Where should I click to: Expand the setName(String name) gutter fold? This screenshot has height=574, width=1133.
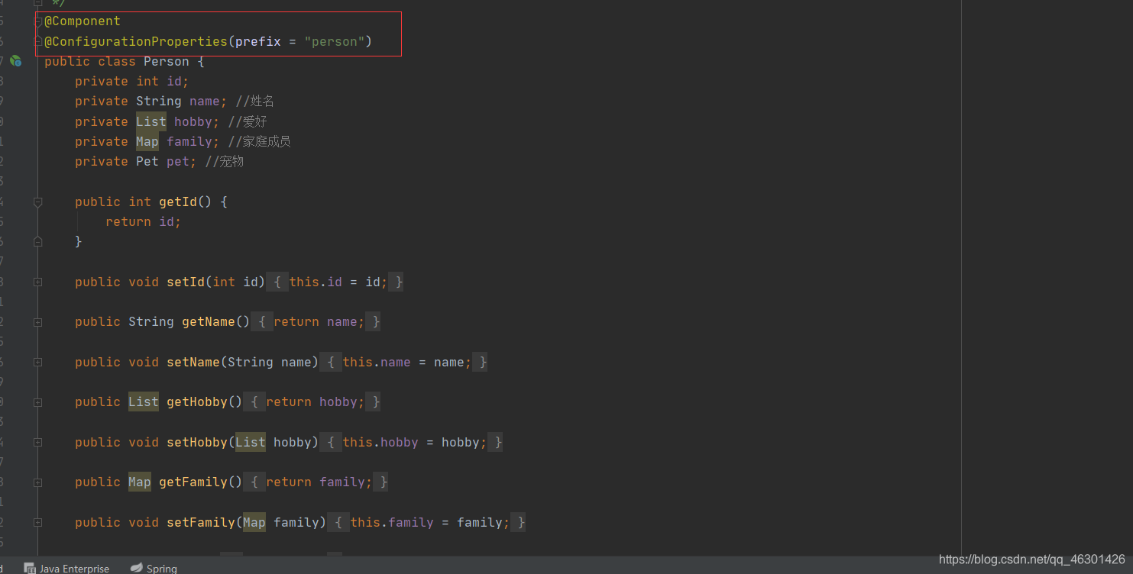37,363
